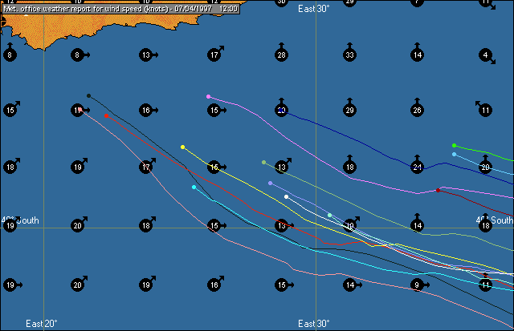The width and height of the screenshot is (514, 331).
Task: Click the olive green track start dot
Action: pyautogui.click(x=263, y=162)
